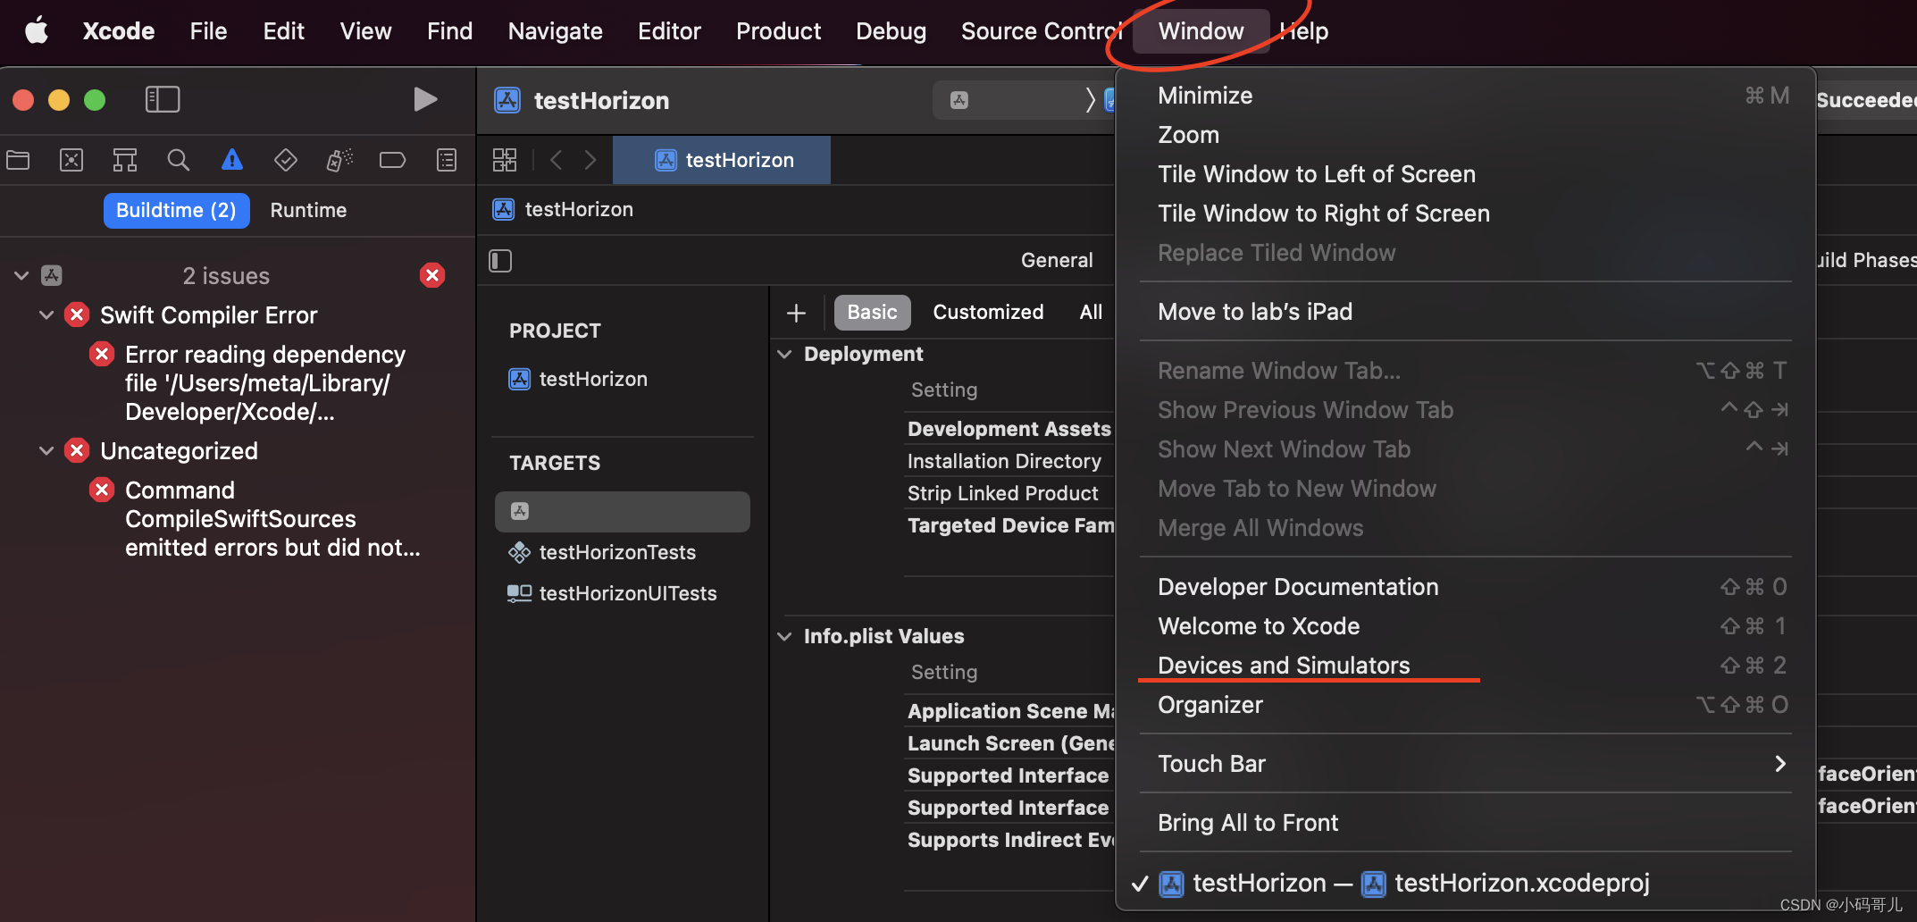Collapse the Swift Compiler Error group
The image size is (1917, 922).
(46, 314)
